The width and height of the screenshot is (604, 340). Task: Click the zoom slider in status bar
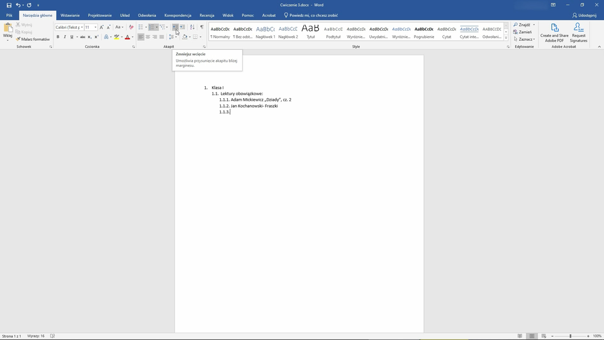pyautogui.click(x=570, y=336)
